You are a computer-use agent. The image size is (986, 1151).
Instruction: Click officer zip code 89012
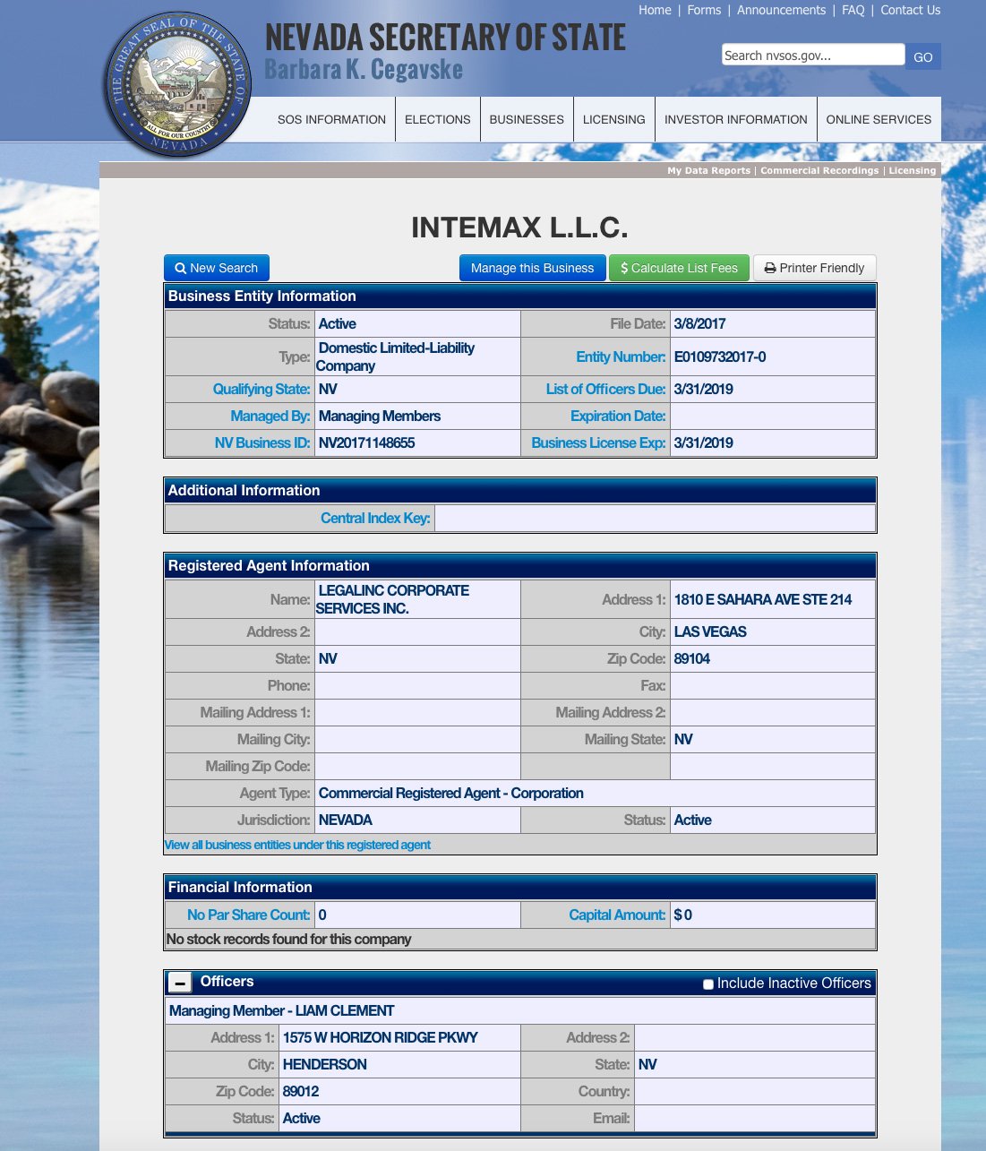301,1091
